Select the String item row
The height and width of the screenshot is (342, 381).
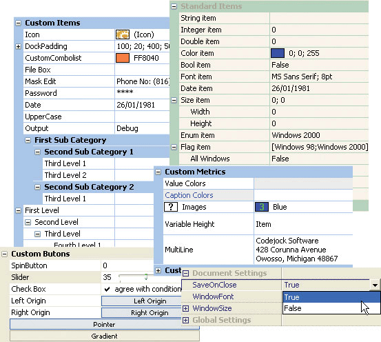274,18
